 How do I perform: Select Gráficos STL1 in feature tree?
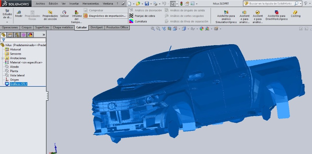click(19, 84)
